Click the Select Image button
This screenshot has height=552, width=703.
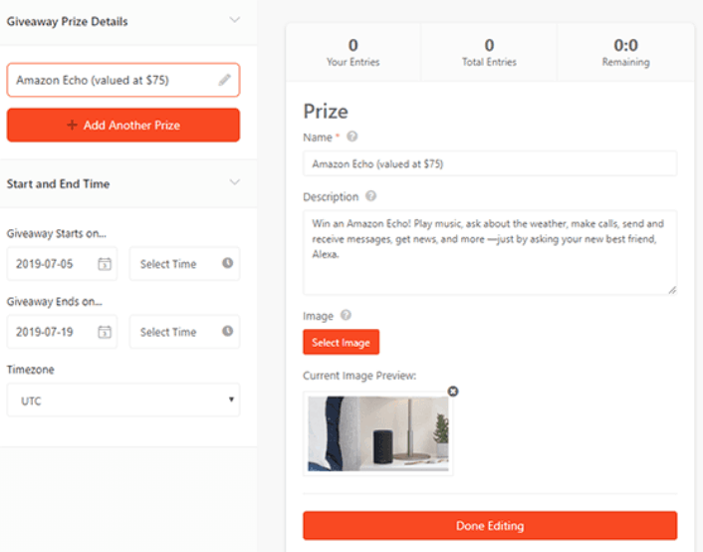(341, 343)
